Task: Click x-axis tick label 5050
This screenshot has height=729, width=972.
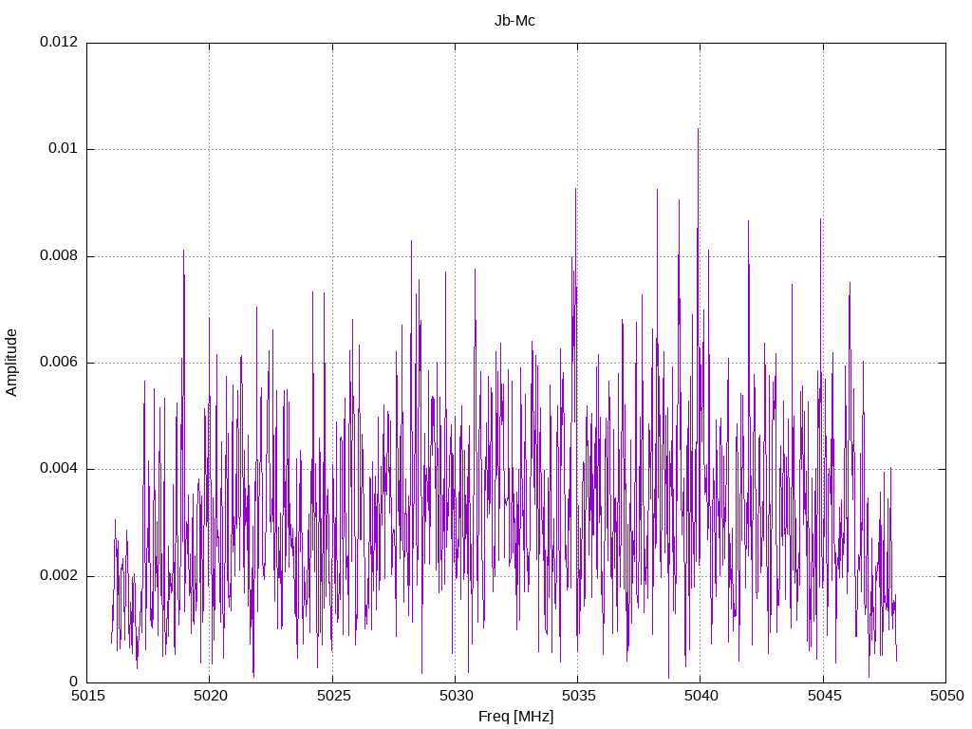Action: click(947, 696)
